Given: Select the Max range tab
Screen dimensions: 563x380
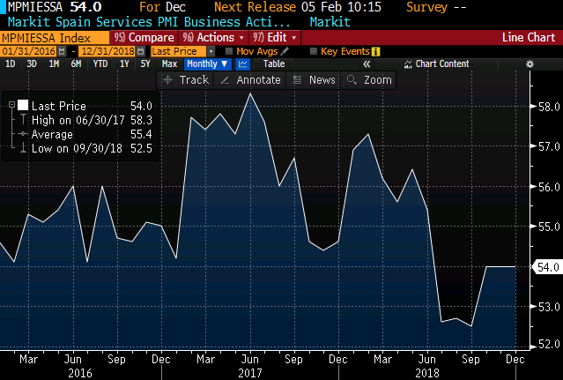Looking at the screenshot, I should [x=169, y=64].
